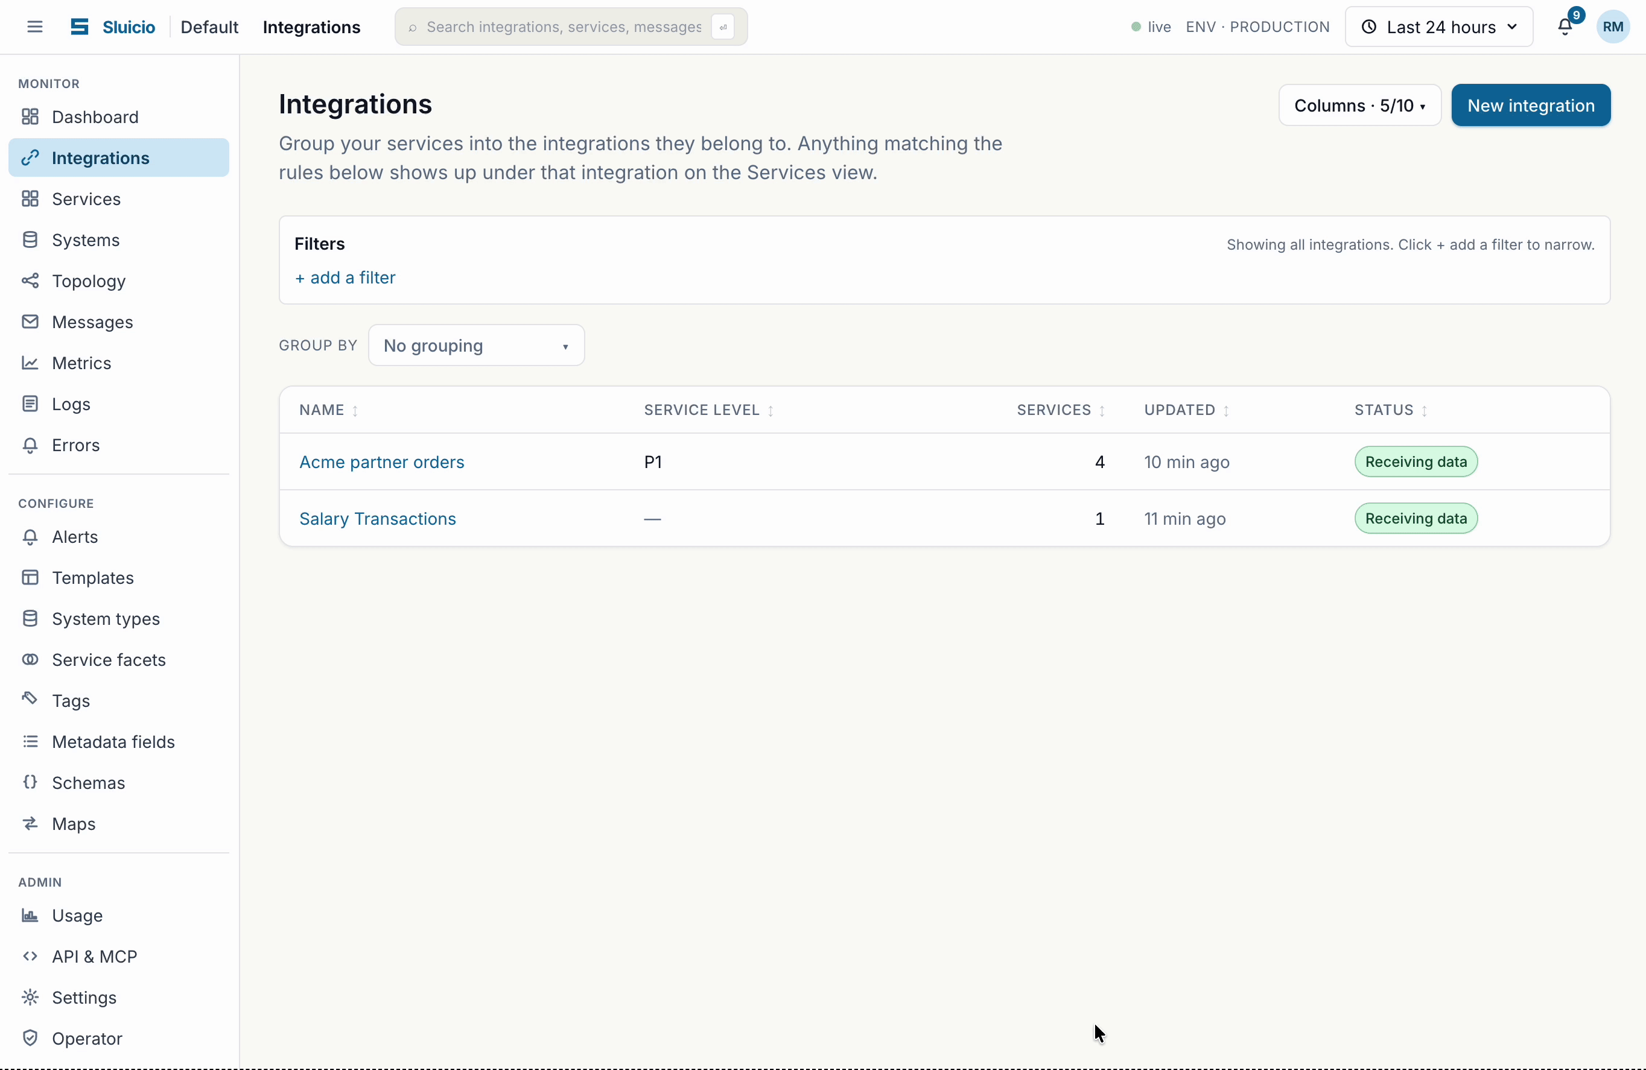Click the Tags label icon

[30, 699]
